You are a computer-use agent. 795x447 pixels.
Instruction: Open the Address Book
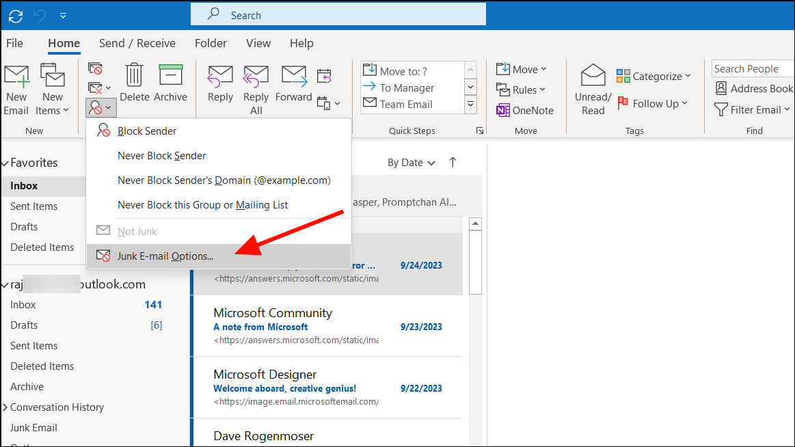tap(754, 89)
